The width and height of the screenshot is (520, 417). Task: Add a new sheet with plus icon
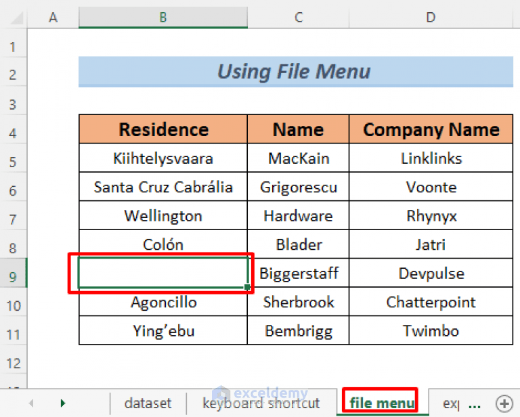[x=504, y=403]
